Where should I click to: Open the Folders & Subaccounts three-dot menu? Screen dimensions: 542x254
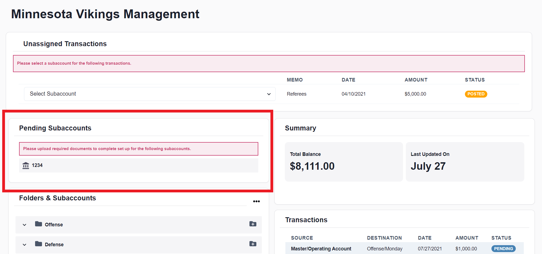[x=256, y=201]
